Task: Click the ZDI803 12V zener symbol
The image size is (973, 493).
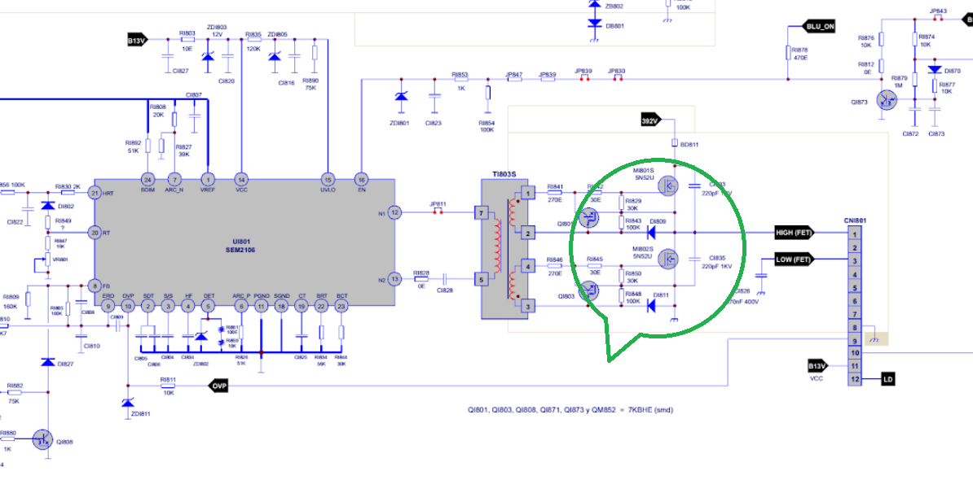Action: 208,56
